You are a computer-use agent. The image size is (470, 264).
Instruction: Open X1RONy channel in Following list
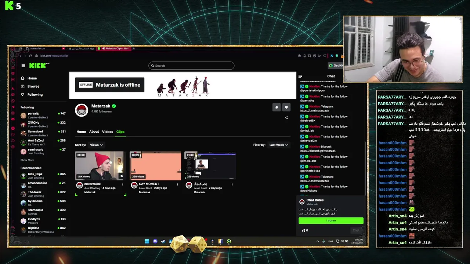click(43, 124)
